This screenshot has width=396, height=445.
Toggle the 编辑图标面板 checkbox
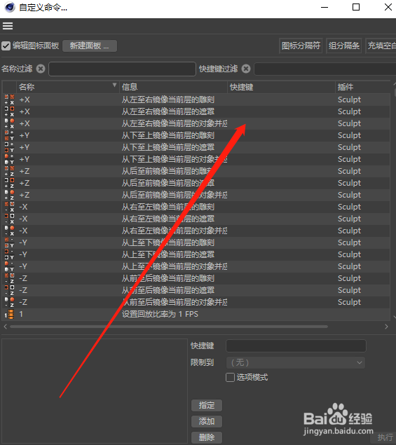coord(6,46)
